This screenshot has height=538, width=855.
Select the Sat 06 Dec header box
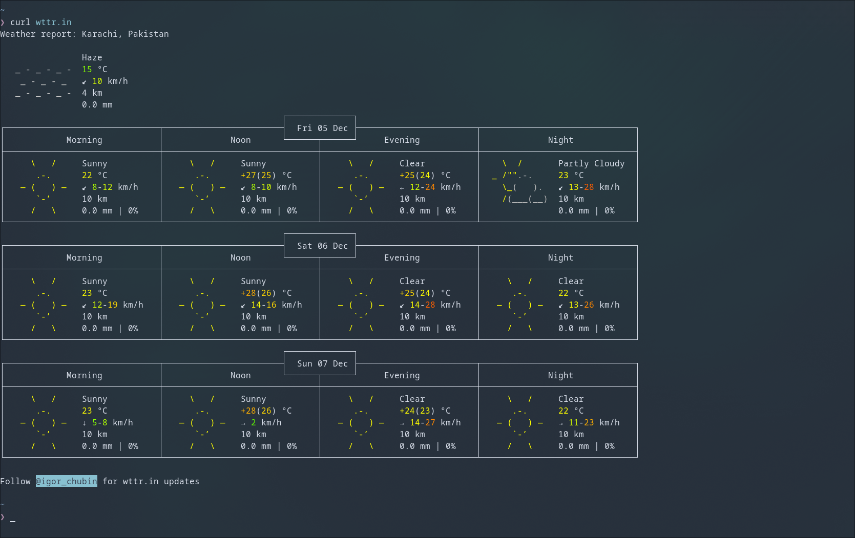(320, 245)
